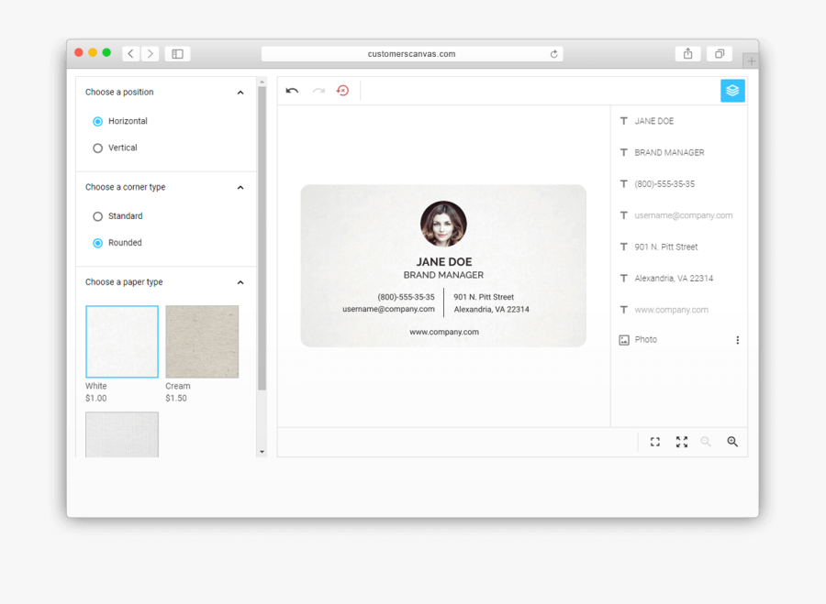826x604 pixels.
Task: Choose the Cream paper swatch
Action: tap(202, 342)
